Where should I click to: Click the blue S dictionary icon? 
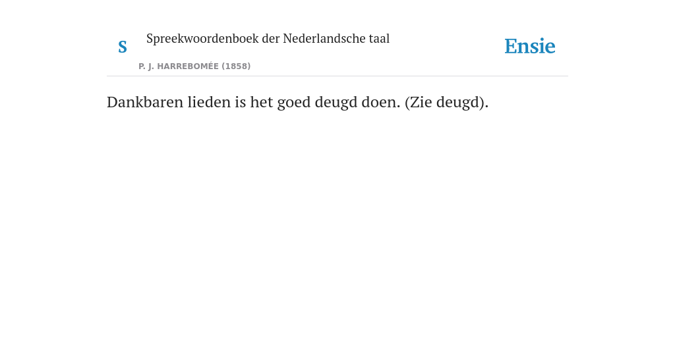tap(123, 47)
